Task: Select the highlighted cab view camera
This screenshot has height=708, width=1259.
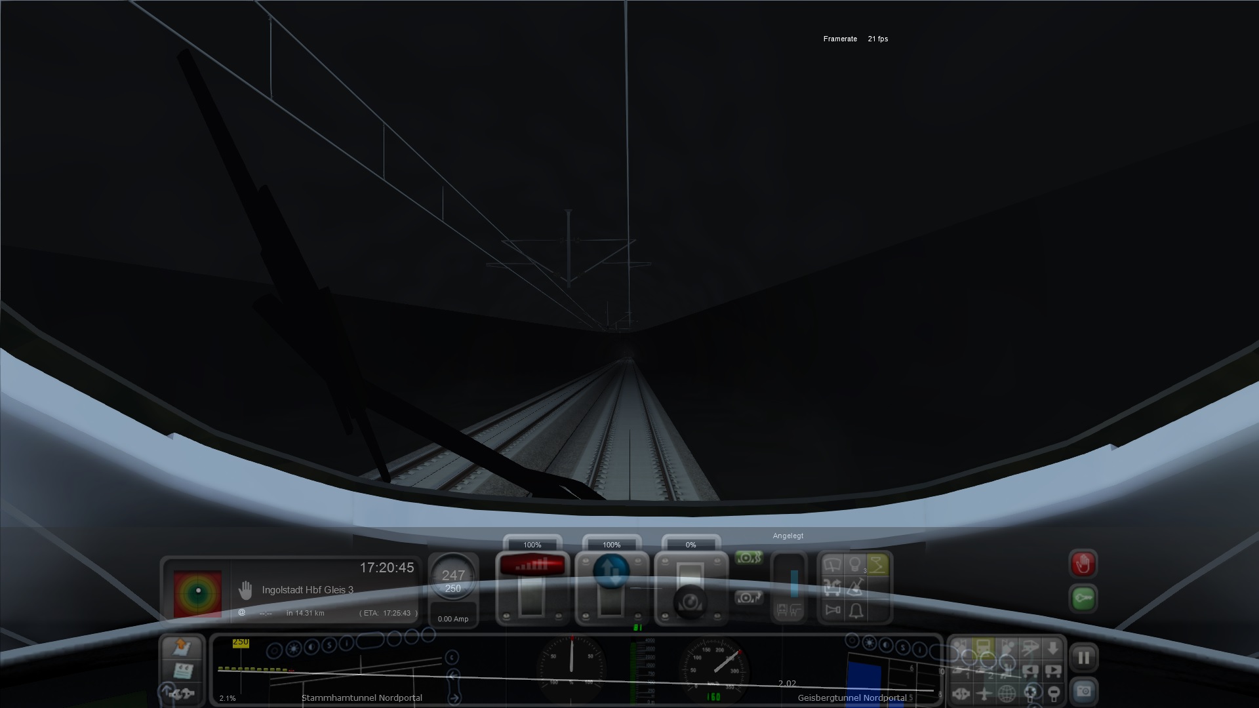Action: coord(984,648)
